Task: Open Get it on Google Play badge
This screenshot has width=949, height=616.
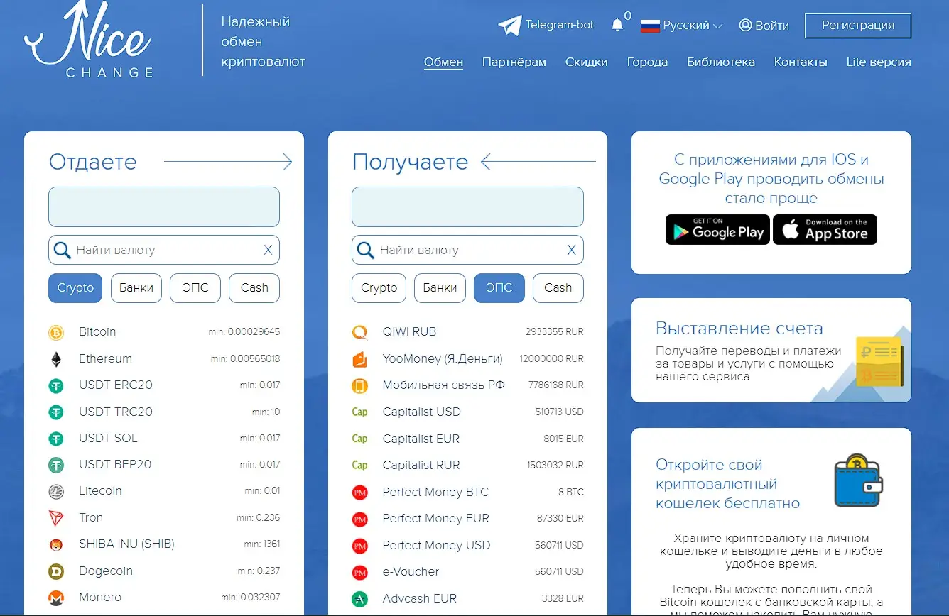Action: [x=717, y=230]
